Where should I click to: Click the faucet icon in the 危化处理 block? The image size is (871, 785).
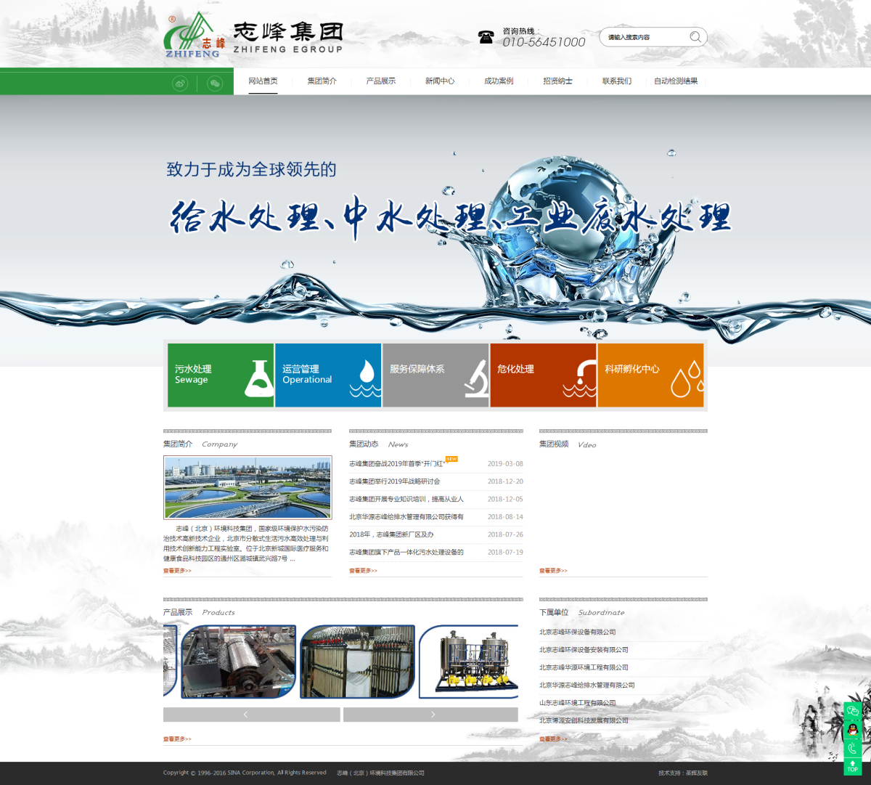point(581,375)
